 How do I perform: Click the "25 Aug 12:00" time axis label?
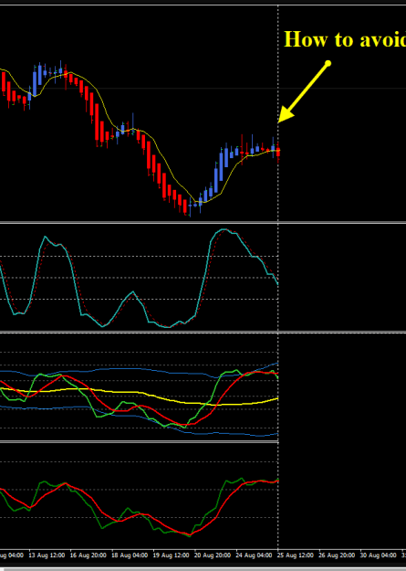coord(296,555)
